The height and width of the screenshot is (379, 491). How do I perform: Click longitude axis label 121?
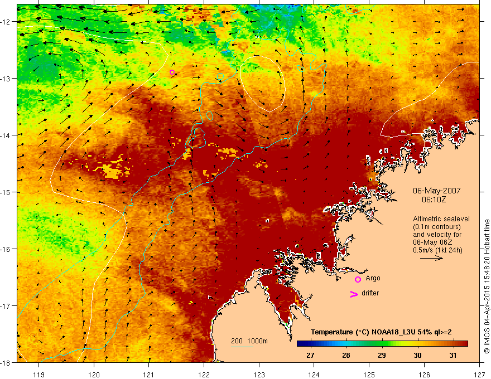pos(149,375)
